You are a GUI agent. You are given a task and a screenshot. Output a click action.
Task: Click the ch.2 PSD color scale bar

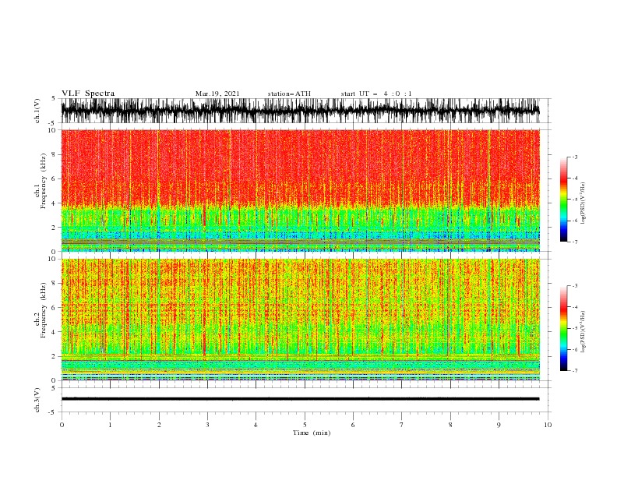[x=563, y=328]
